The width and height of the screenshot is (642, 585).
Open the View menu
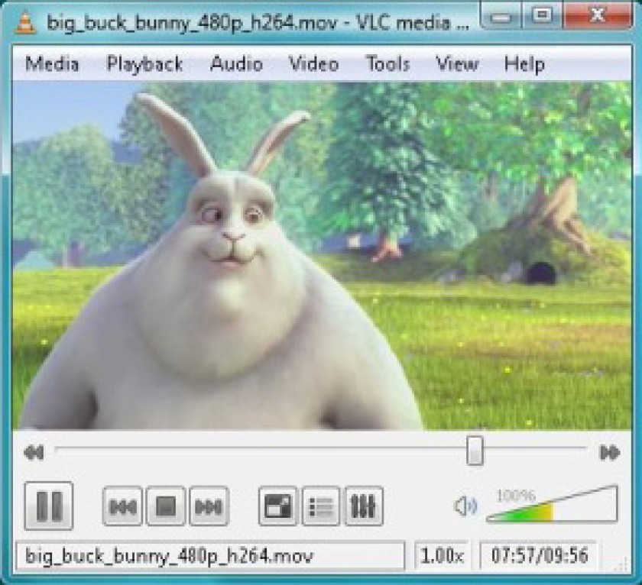457,64
